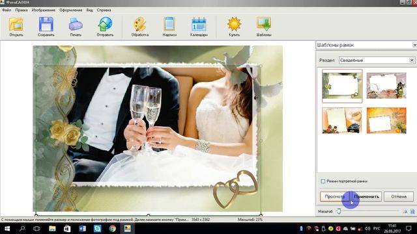Viewport: 417px width, 234px height.
Task: Open Skype from the taskbar
Action: [97, 228]
